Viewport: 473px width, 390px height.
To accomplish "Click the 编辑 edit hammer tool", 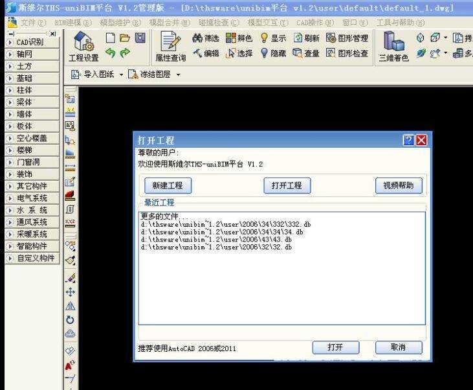I will tap(206, 53).
